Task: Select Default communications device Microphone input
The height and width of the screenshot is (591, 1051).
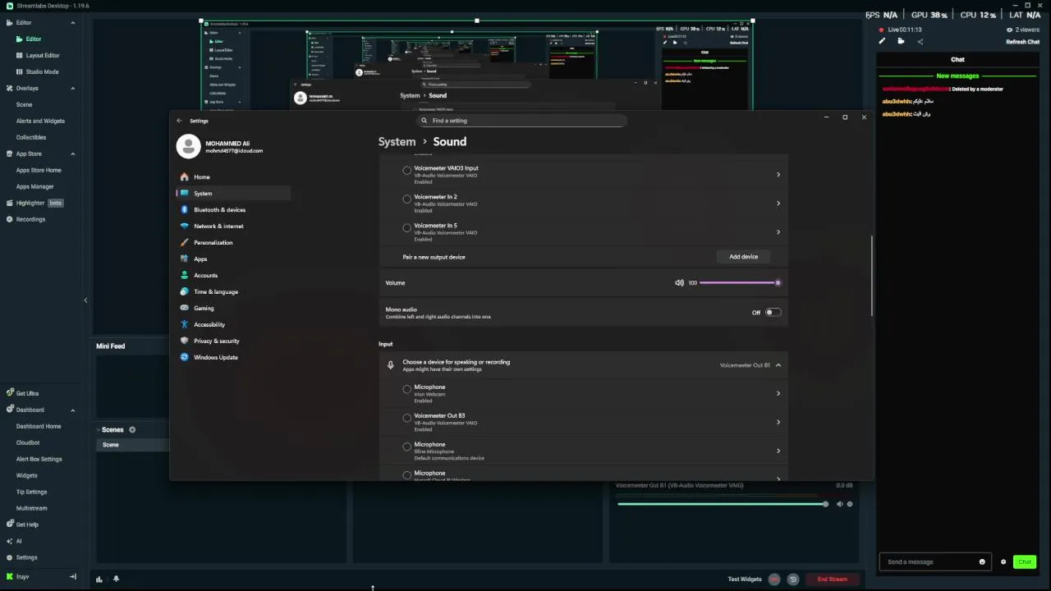Action: pyautogui.click(x=406, y=447)
